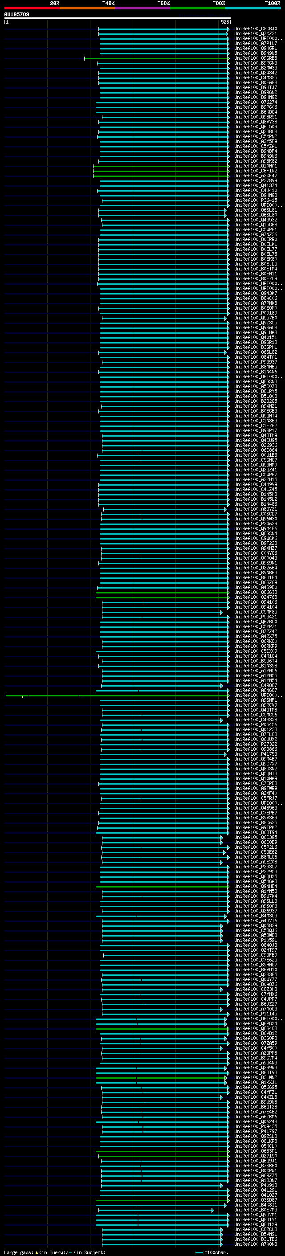Viewport: 285px width, 1256px height.
Task: Click label UniRef100_P41797
Action: click(255, 1131)
